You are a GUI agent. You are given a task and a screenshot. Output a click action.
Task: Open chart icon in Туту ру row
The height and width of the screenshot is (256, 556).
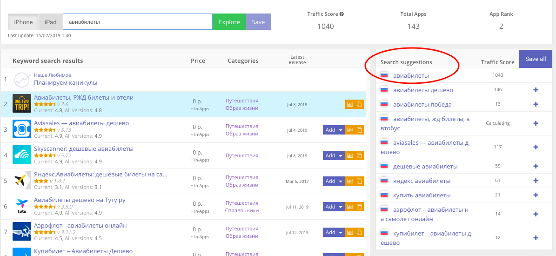click(350, 206)
